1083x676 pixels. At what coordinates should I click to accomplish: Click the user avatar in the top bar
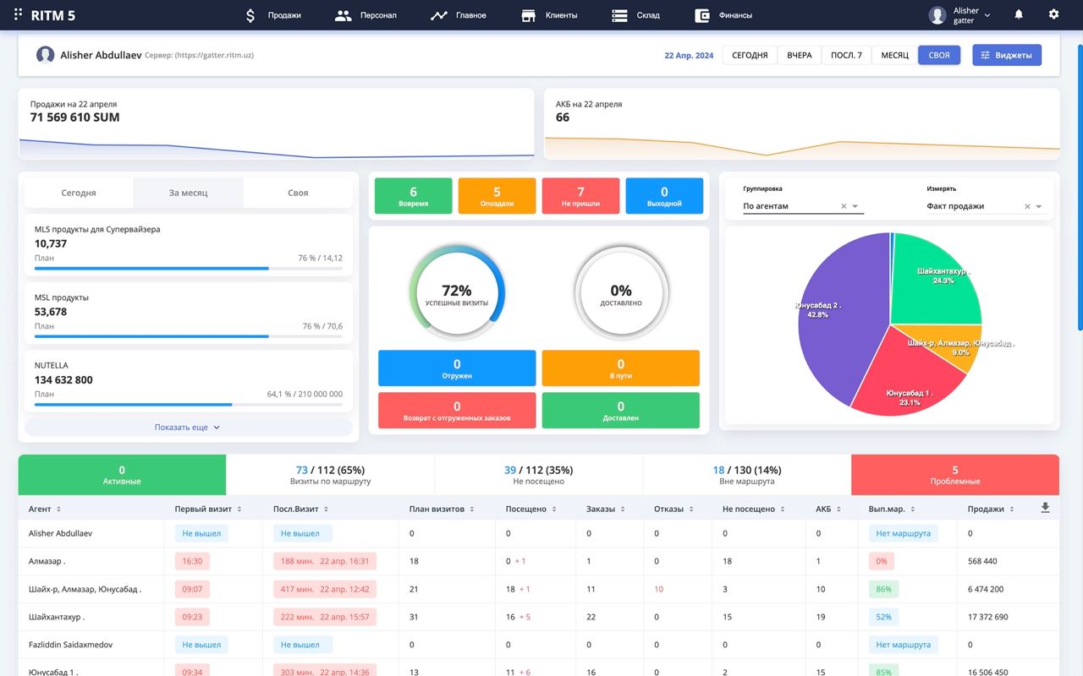(937, 15)
